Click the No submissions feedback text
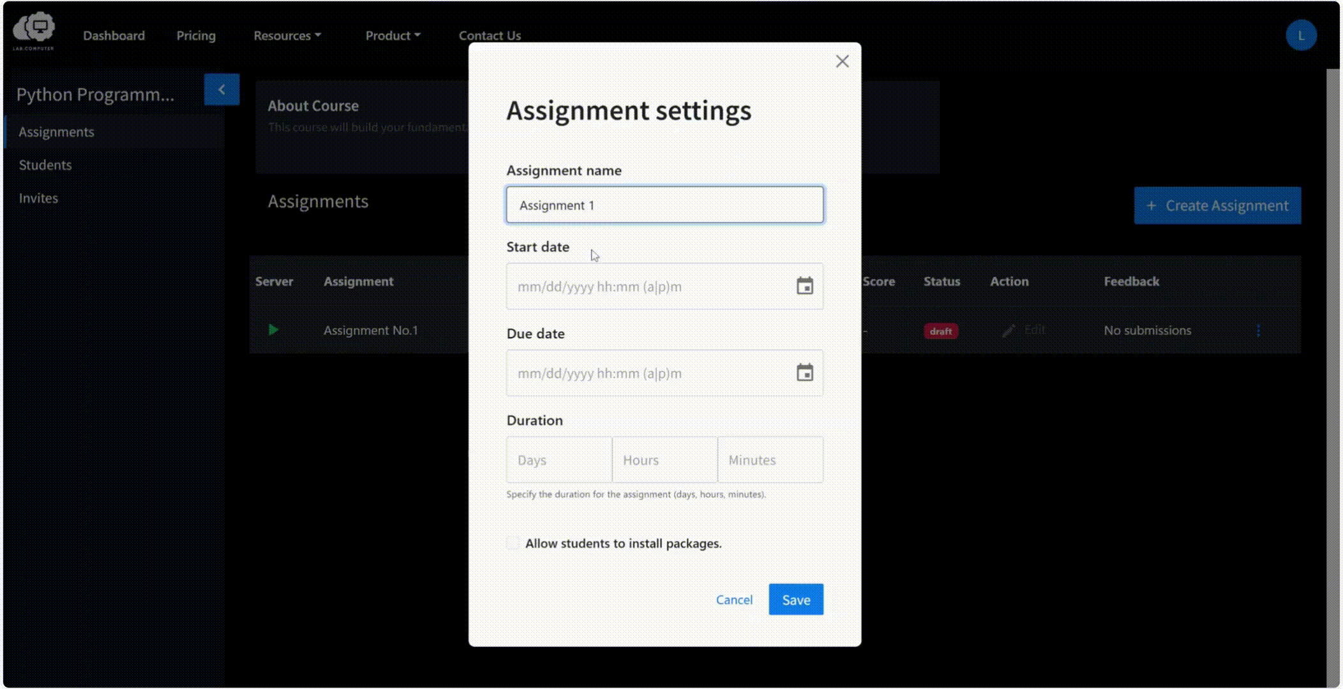Screen dimensions: 1343x689 click(1148, 330)
